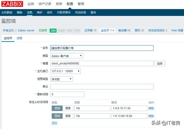Select 调度 for the 13:00-15:00 interval
The image size is (184, 129).
(68, 116)
